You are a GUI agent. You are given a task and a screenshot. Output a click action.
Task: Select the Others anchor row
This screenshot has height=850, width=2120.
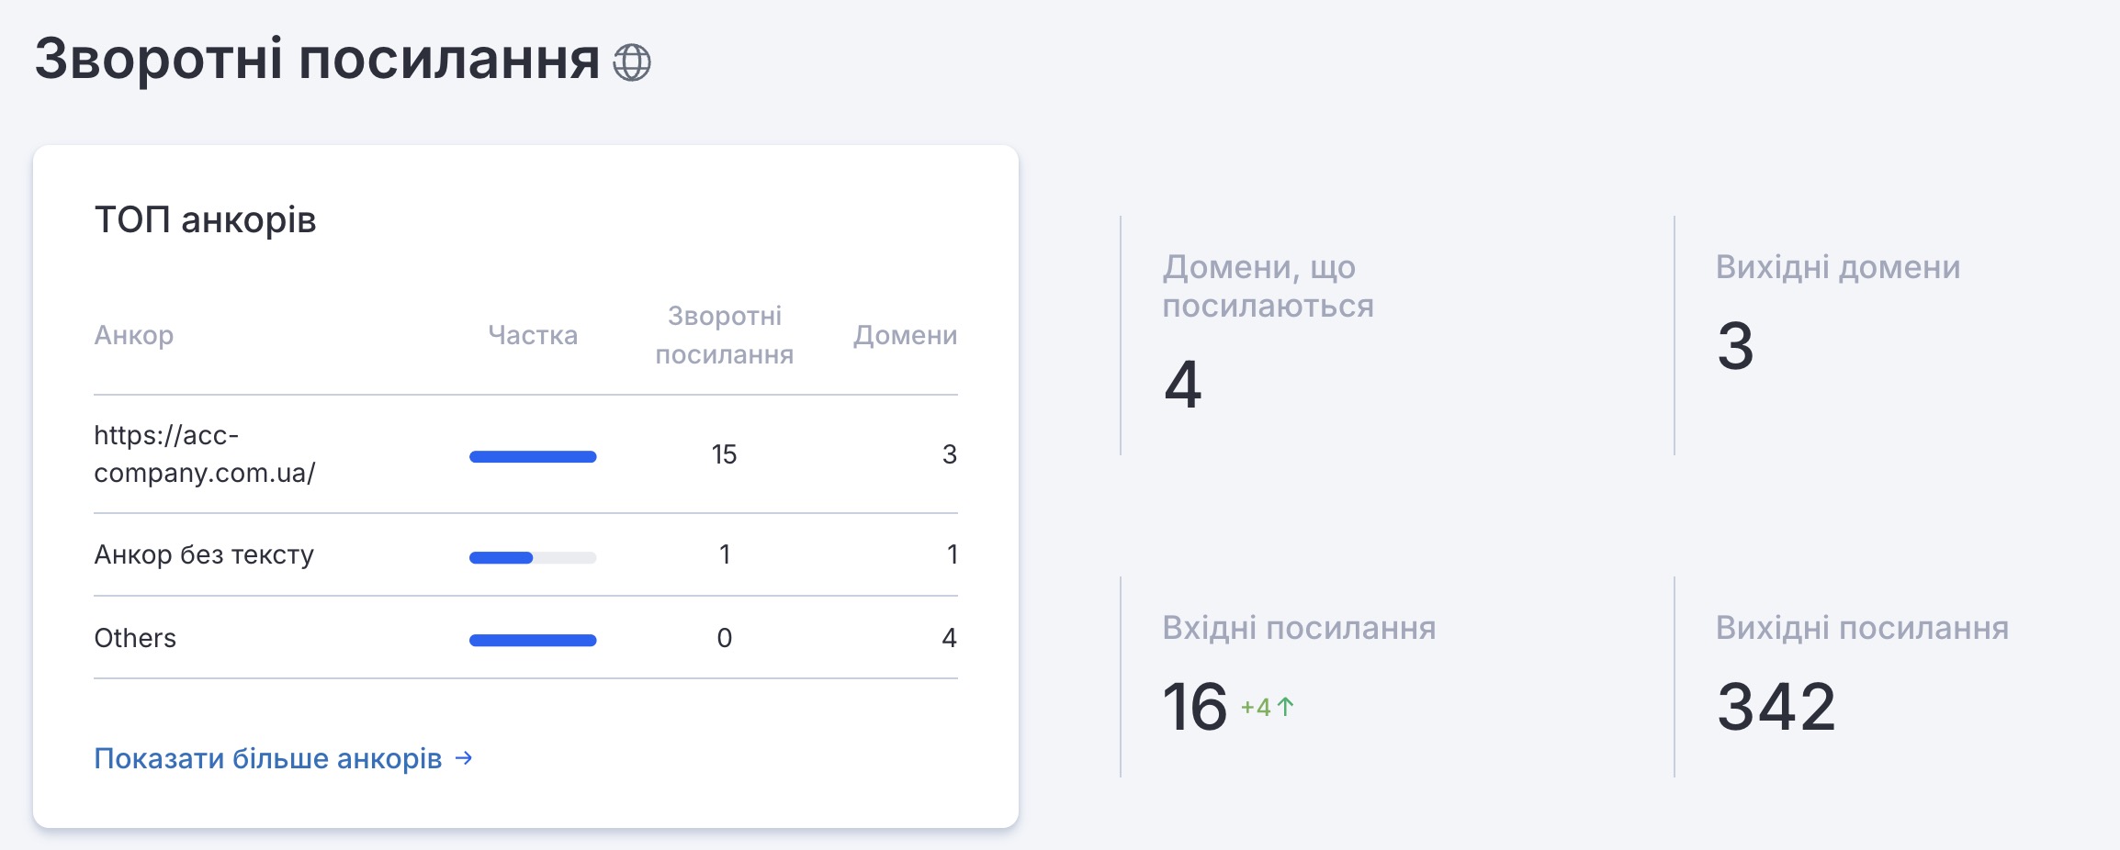[x=135, y=638]
